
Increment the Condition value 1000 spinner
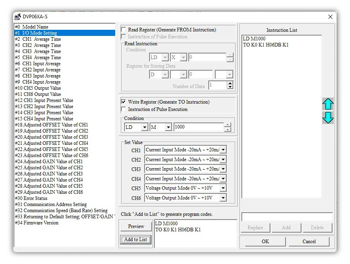(x=227, y=125)
